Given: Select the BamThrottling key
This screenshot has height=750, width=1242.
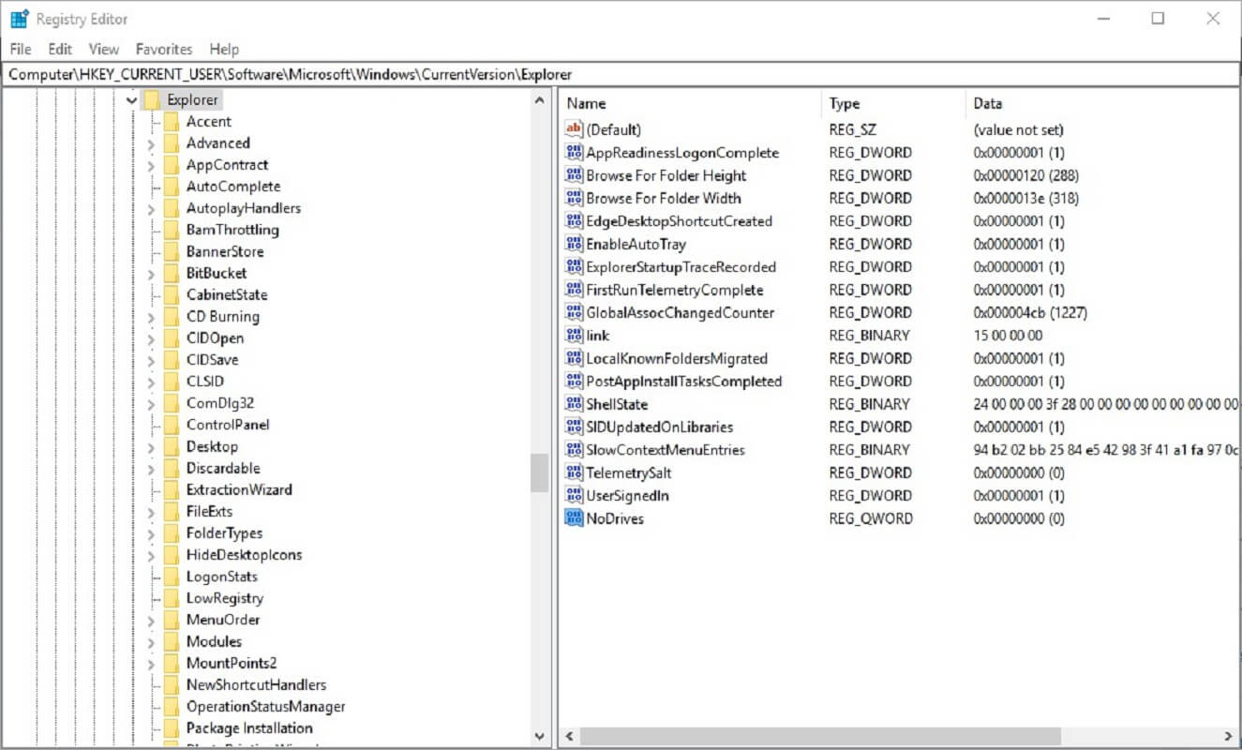Looking at the screenshot, I should click(232, 230).
